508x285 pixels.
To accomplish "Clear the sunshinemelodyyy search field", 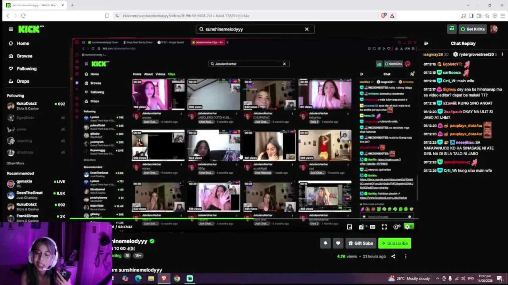I will [307, 29].
